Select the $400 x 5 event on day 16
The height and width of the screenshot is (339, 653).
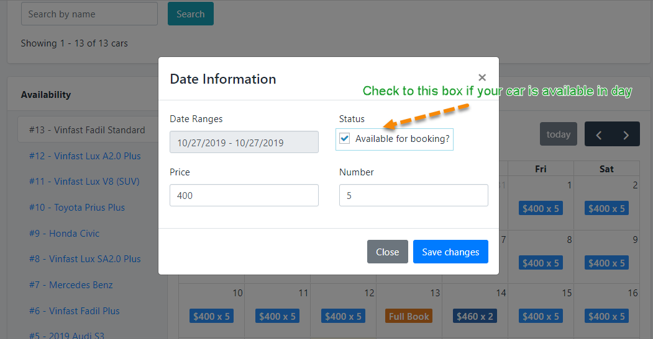[x=606, y=317]
